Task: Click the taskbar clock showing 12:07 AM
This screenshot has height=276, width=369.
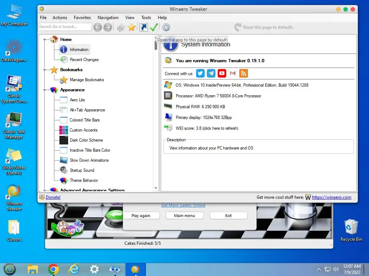Action: click(352, 269)
